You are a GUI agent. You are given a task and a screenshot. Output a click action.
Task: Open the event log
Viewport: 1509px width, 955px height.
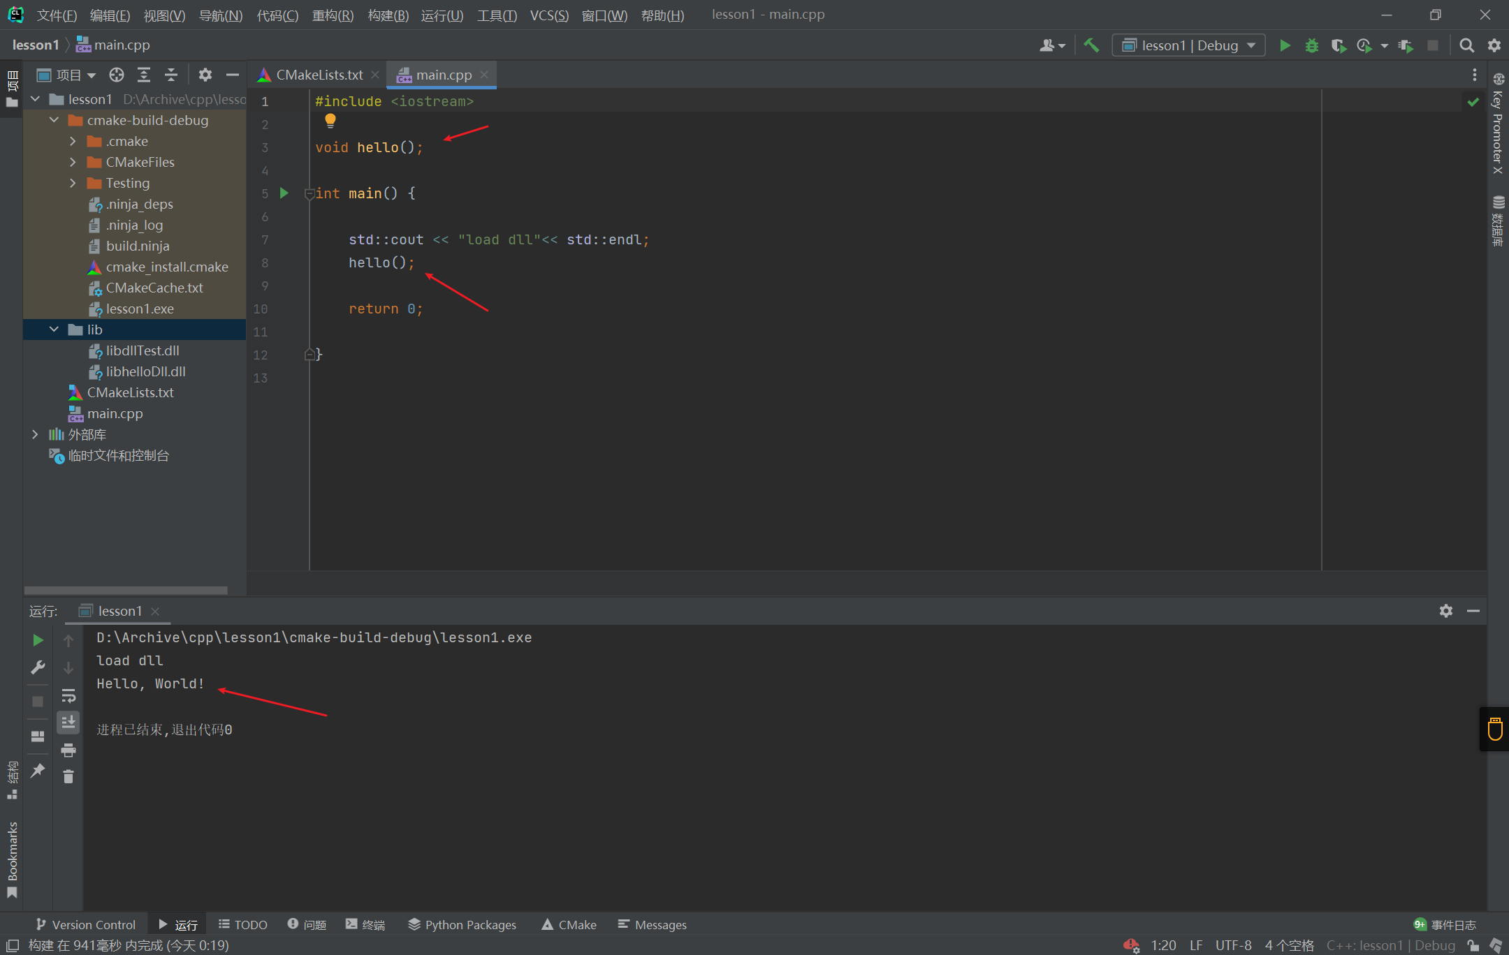coord(1445,924)
